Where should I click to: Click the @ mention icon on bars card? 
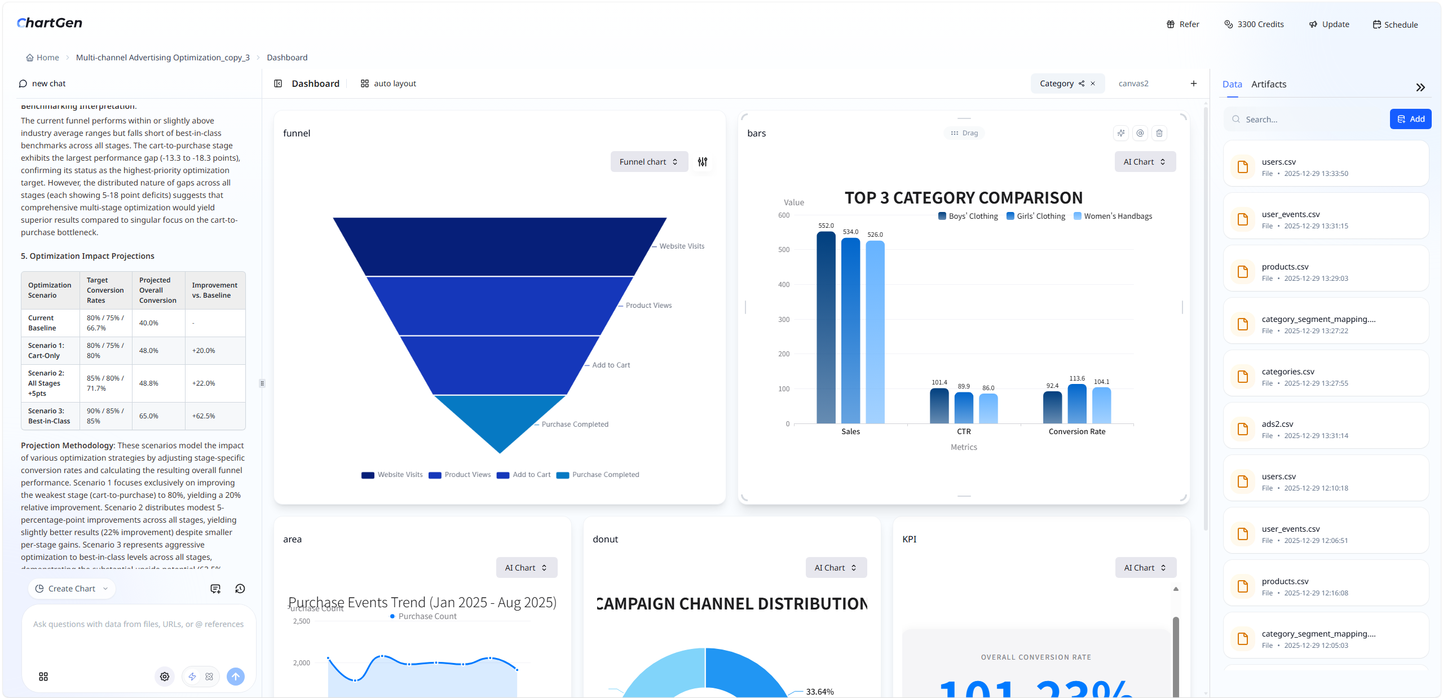click(x=1140, y=133)
